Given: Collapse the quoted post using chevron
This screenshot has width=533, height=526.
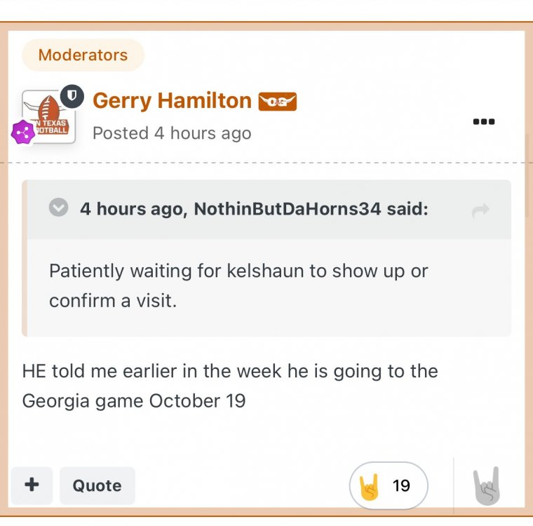Looking at the screenshot, I should pos(59,208).
